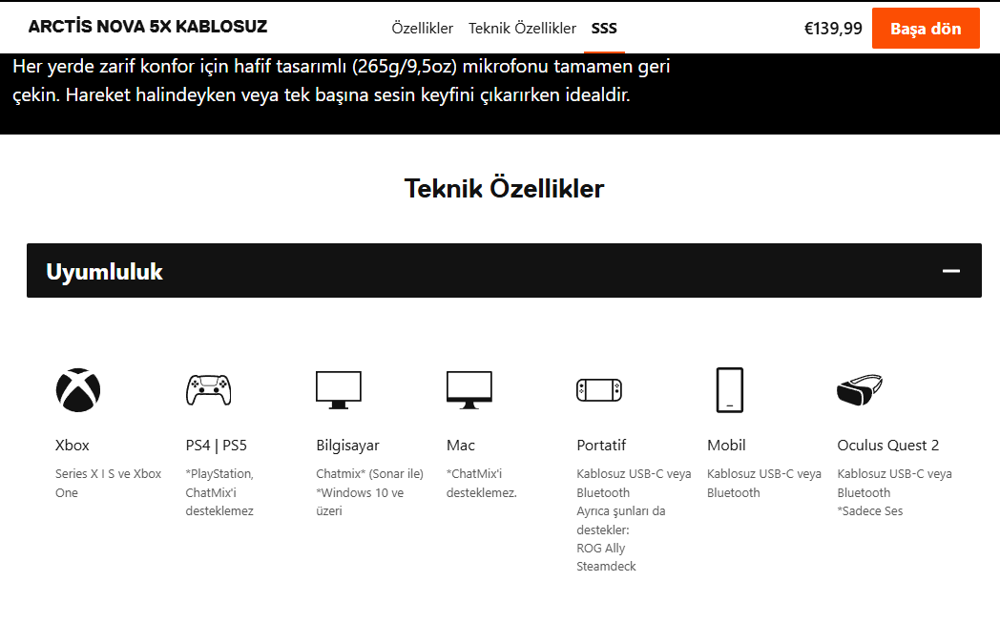Click the Bilgisayar monitor icon
1000x644 pixels.
coord(339,389)
